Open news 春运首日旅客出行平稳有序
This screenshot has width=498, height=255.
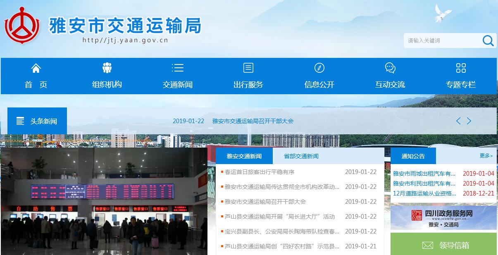pos(260,172)
